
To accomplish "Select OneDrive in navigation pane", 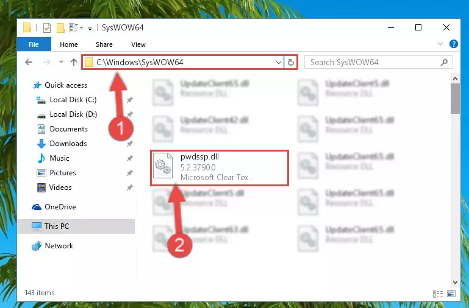I will point(54,207).
